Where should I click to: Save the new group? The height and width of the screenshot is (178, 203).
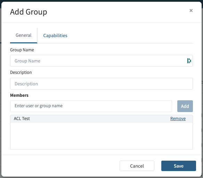click(x=179, y=166)
